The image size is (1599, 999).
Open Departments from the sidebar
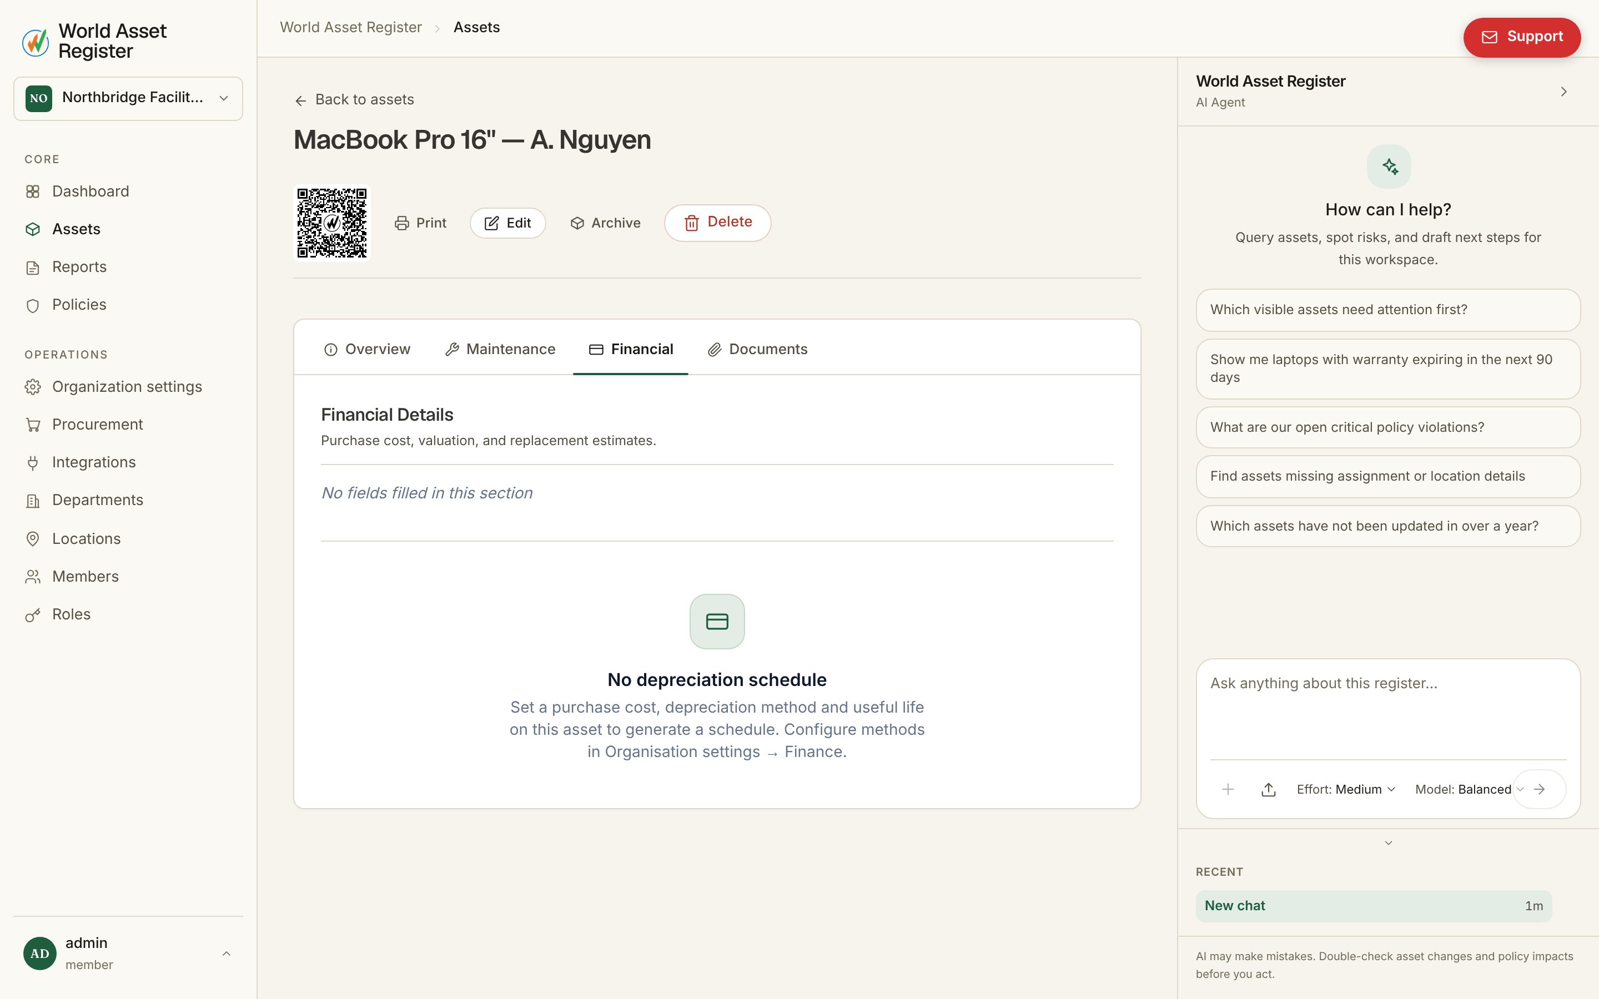tap(128, 500)
